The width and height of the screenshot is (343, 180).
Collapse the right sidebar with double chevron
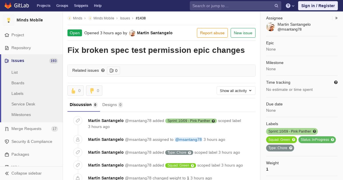[x=336, y=18]
